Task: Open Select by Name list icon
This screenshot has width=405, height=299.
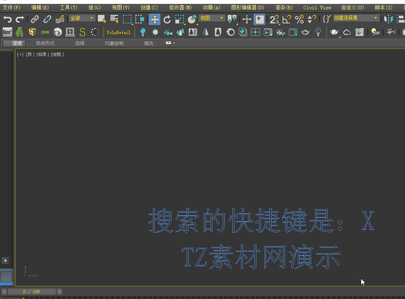Action: pos(114,19)
